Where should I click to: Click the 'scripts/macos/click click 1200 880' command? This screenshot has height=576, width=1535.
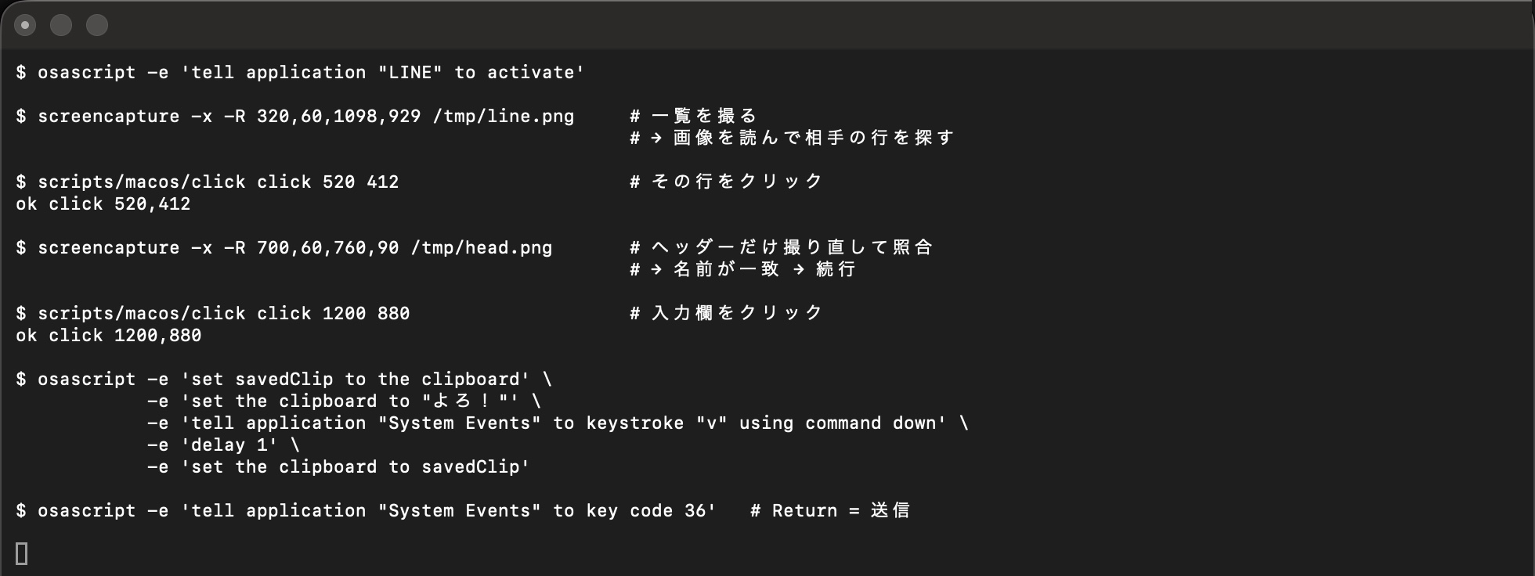tap(213, 313)
